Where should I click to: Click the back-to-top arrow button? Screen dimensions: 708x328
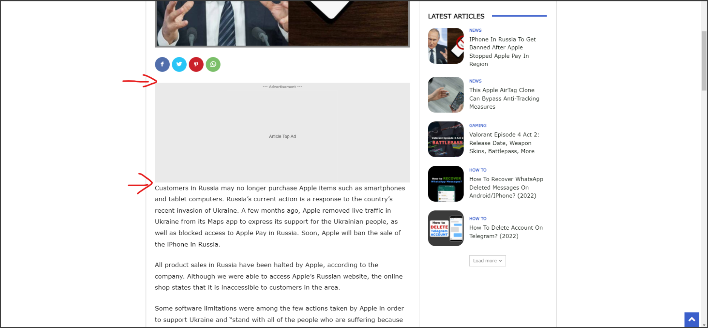[x=692, y=320]
